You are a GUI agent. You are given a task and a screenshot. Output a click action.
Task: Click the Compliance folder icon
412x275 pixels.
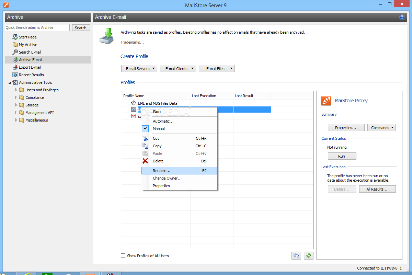coord(22,98)
